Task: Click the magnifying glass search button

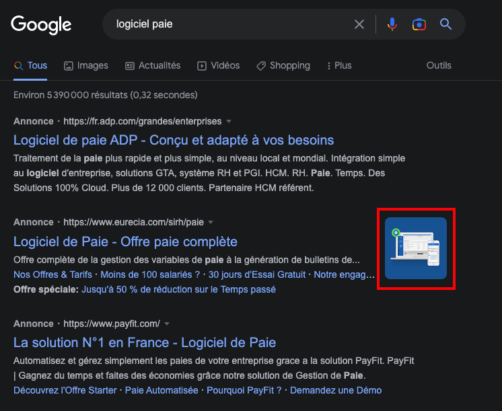Action: coord(445,24)
